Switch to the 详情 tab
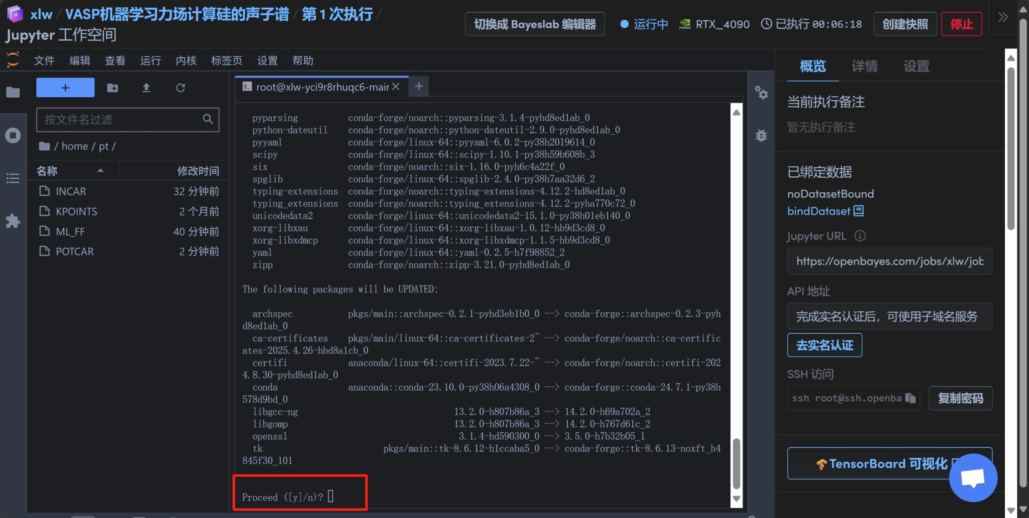1029x518 pixels. (x=864, y=66)
